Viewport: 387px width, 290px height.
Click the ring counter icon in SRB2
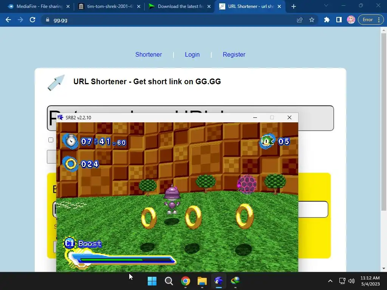point(71,164)
